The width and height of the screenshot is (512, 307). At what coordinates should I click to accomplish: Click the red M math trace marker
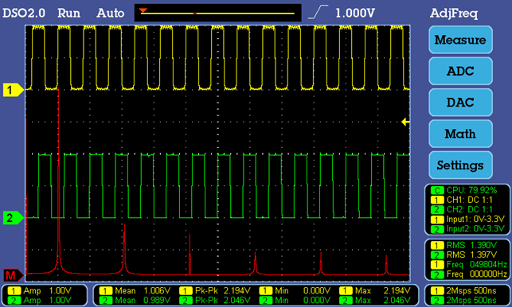(13, 275)
